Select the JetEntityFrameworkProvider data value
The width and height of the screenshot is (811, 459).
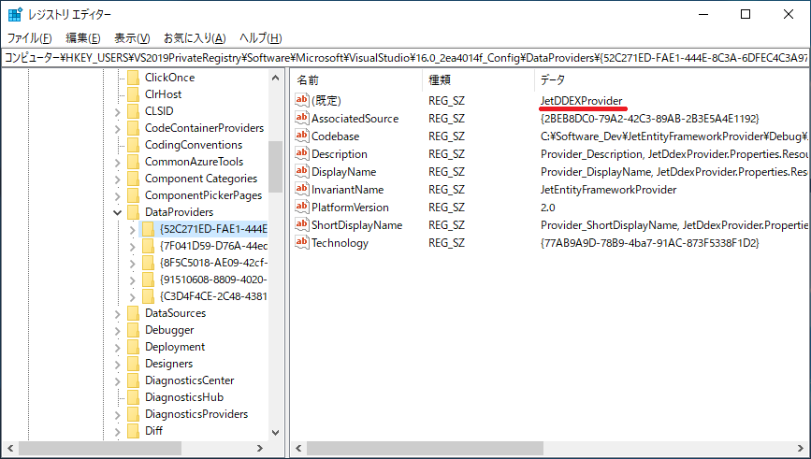(x=608, y=190)
